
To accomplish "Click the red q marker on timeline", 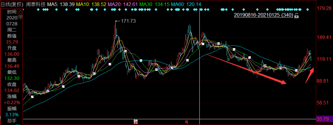I will coord(186,122).
